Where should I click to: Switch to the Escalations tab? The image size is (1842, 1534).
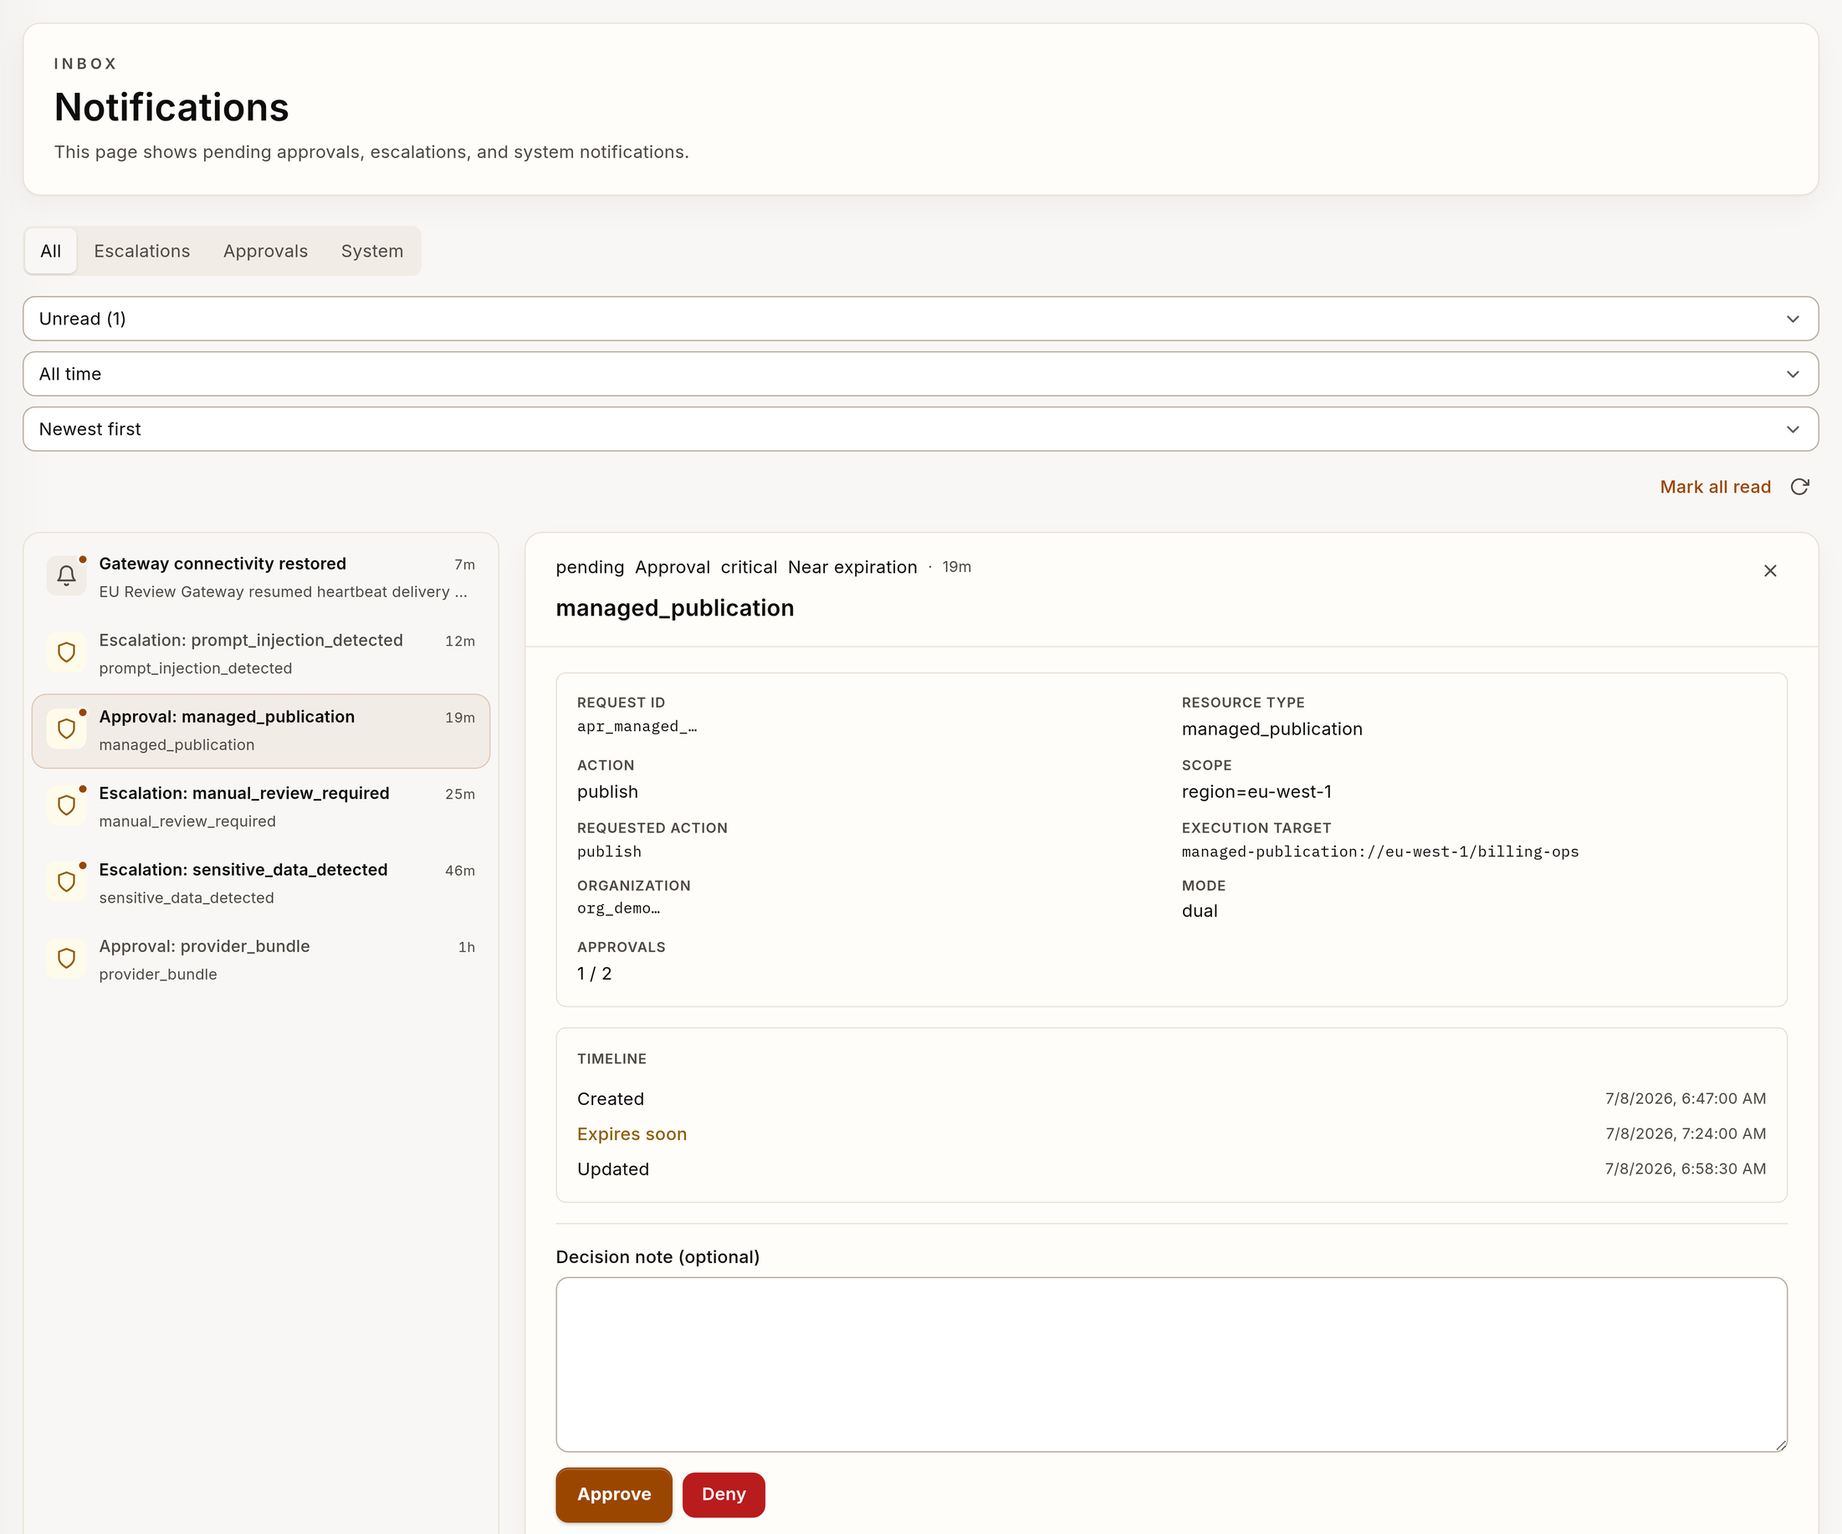coord(142,251)
